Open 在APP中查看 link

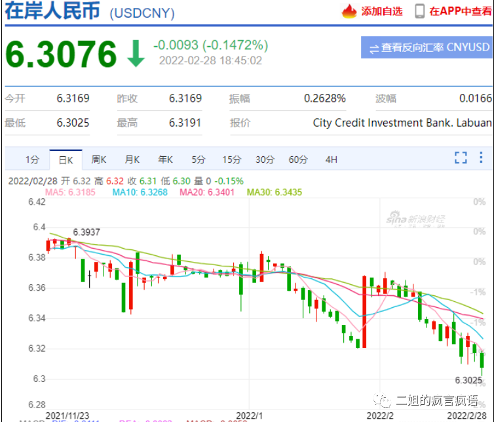pyautogui.click(x=461, y=11)
